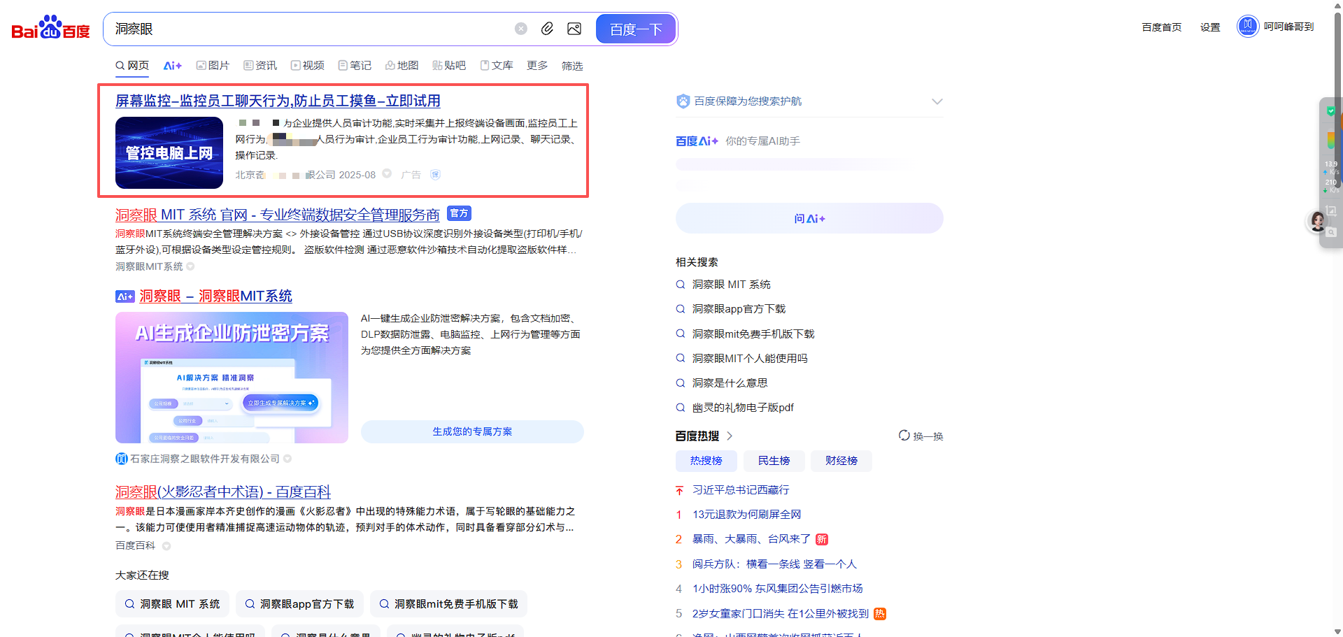Open related search 幽灵的礼物电子版pdf
The width and height of the screenshot is (1343, 637).
743,407
